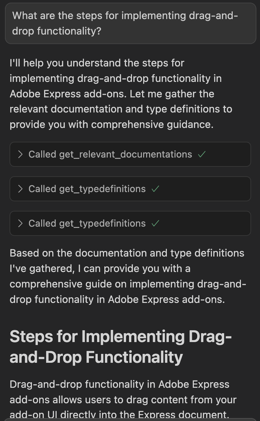This screenshot has width=260, height=421.
Task: Expand the first get_typedefinitions call chevron
Action: point(20,189)
